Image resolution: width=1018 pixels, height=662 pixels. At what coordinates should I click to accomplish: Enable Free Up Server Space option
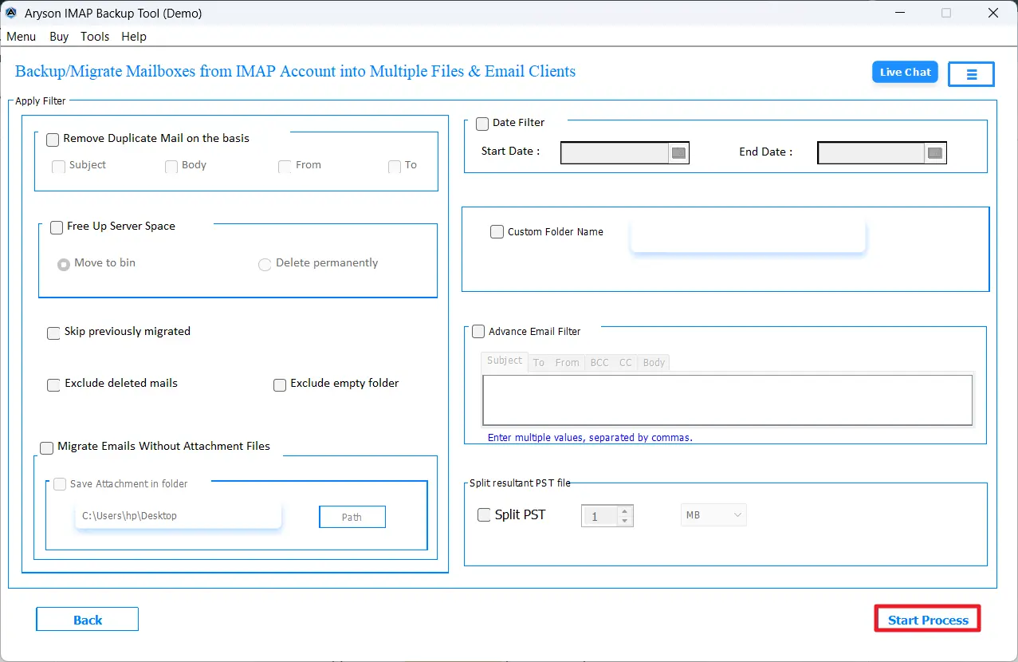point(57,227)
